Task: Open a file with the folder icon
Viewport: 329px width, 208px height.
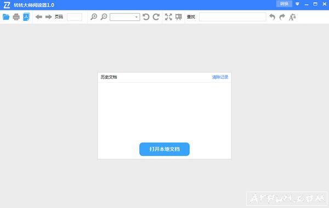Action: pos(6,17)
